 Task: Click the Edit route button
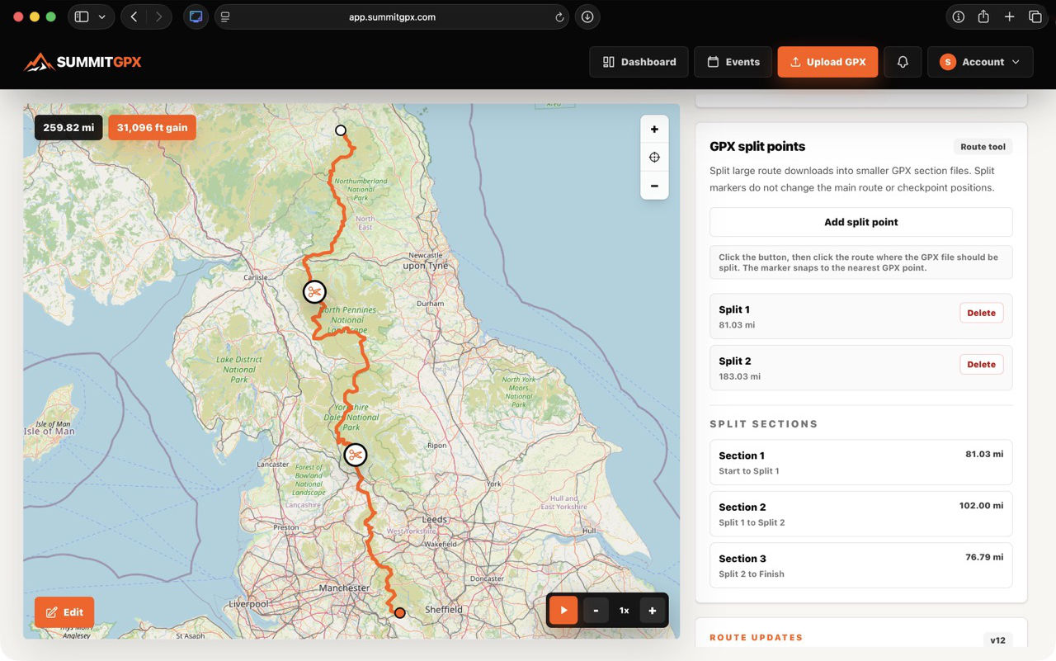coord(64,612)
